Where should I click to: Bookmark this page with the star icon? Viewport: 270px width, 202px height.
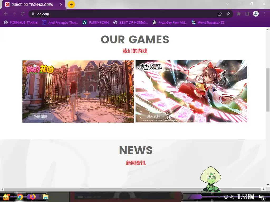pos(228,14)
